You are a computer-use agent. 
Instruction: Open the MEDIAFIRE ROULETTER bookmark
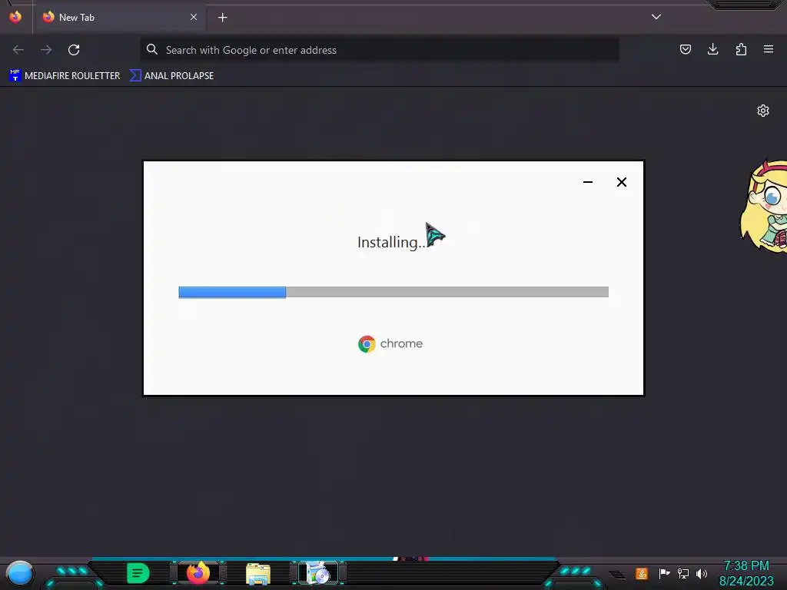tap(65, 76)
